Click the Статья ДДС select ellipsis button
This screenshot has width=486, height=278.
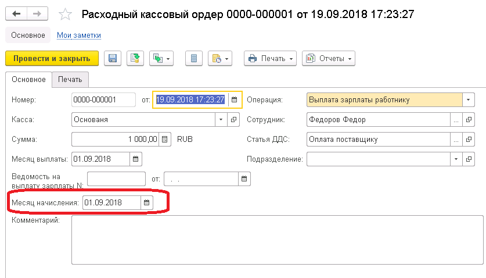456,140
